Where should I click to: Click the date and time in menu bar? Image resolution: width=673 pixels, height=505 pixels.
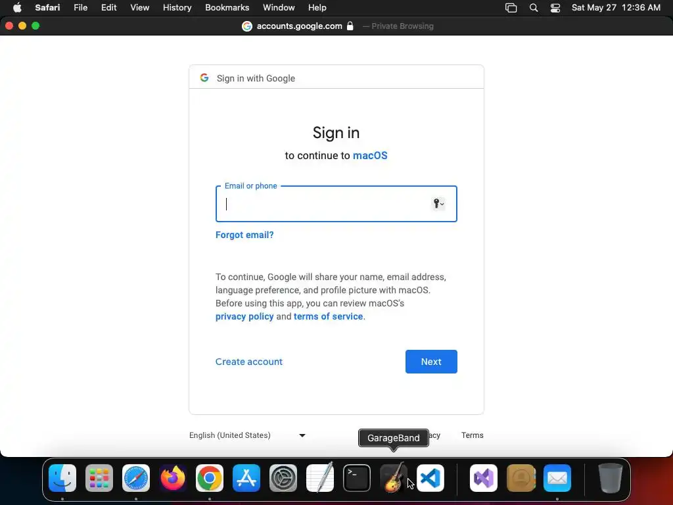(616, 8)
